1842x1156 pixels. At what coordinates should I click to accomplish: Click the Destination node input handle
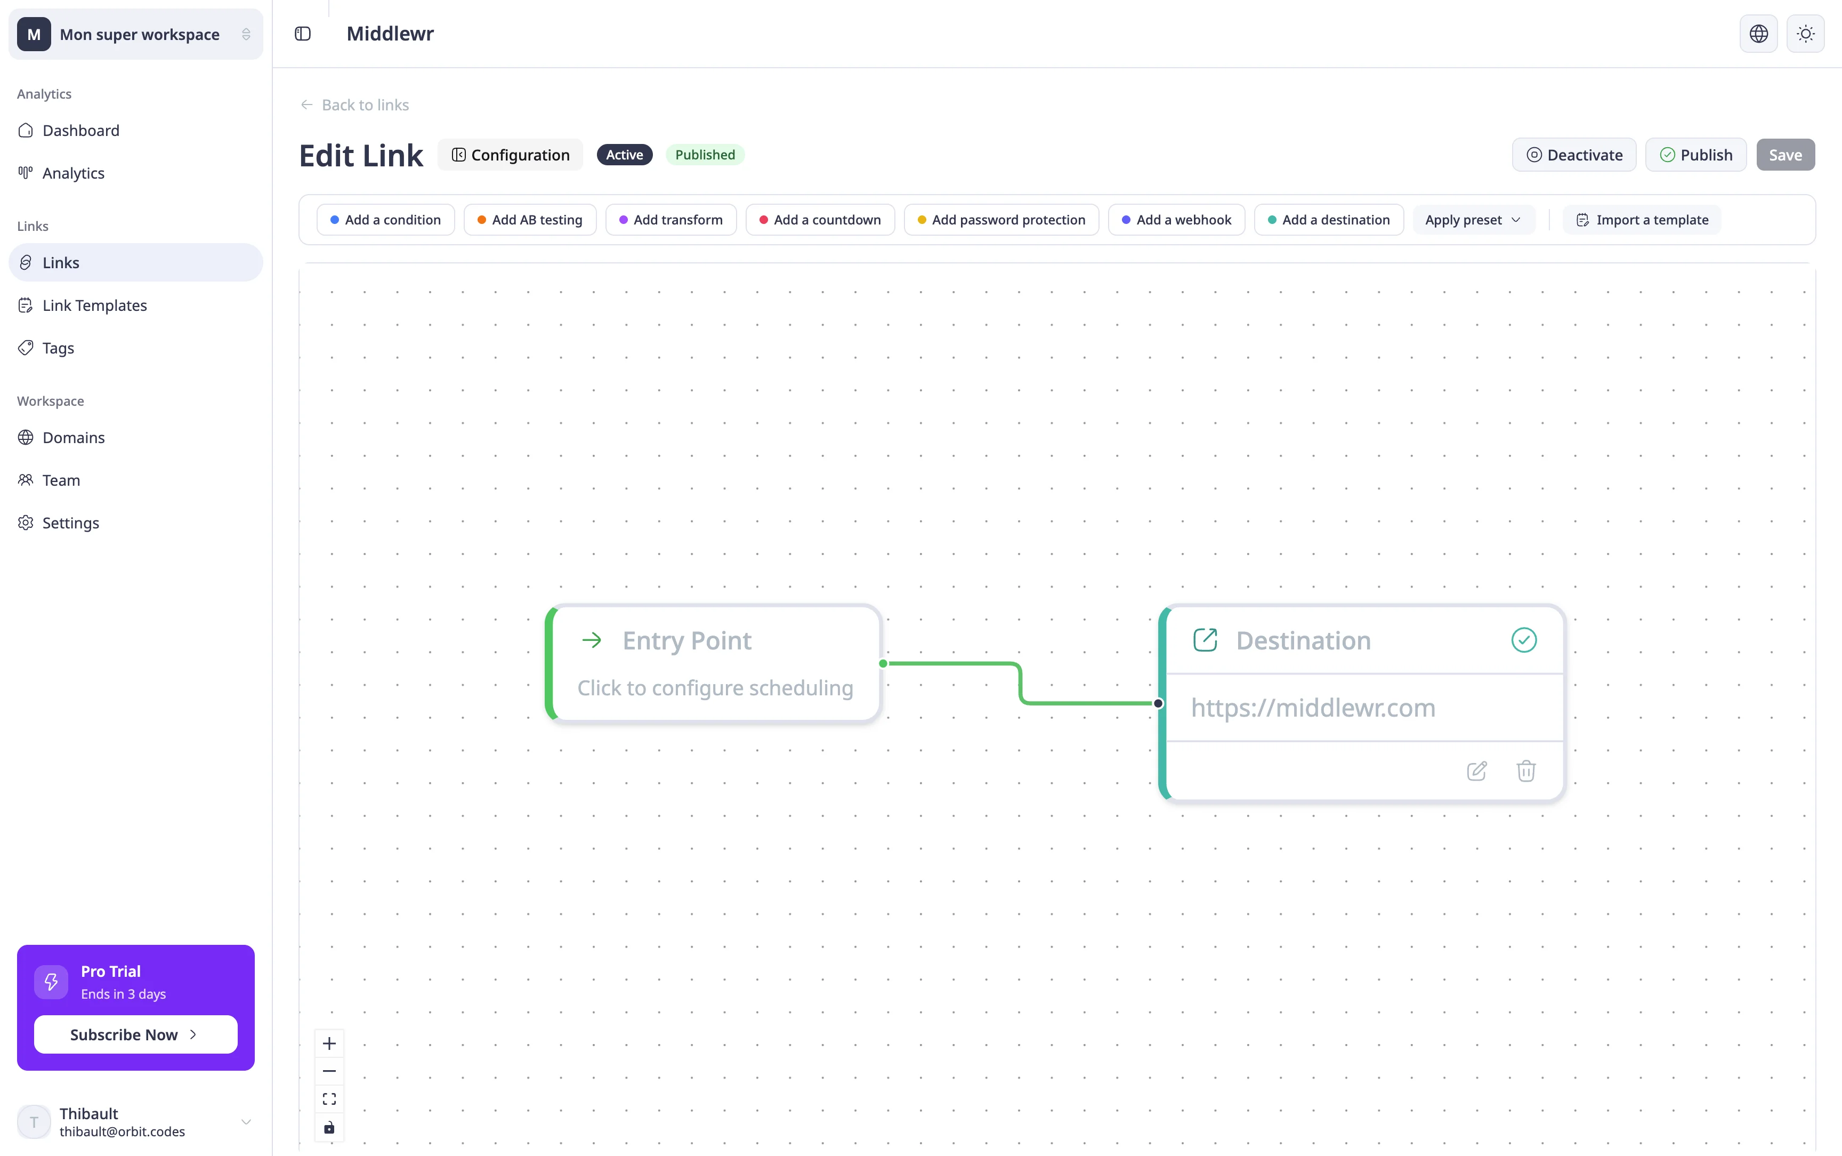tap(1158, 703)
